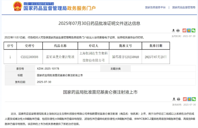Open 国家政务服务平台 link in header
The width and height of the screenshot is (198, 128).
pyautogui.click(x=155, y=8)
